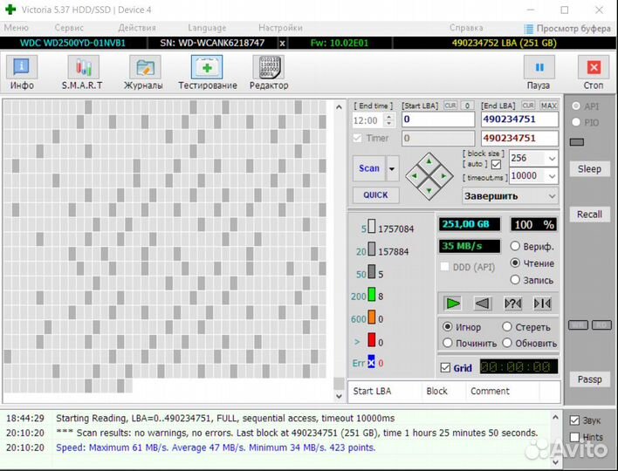This screenshot has height=471, width=618.
Task: Select the Вериф. radio button
Action: click(516, 247)
